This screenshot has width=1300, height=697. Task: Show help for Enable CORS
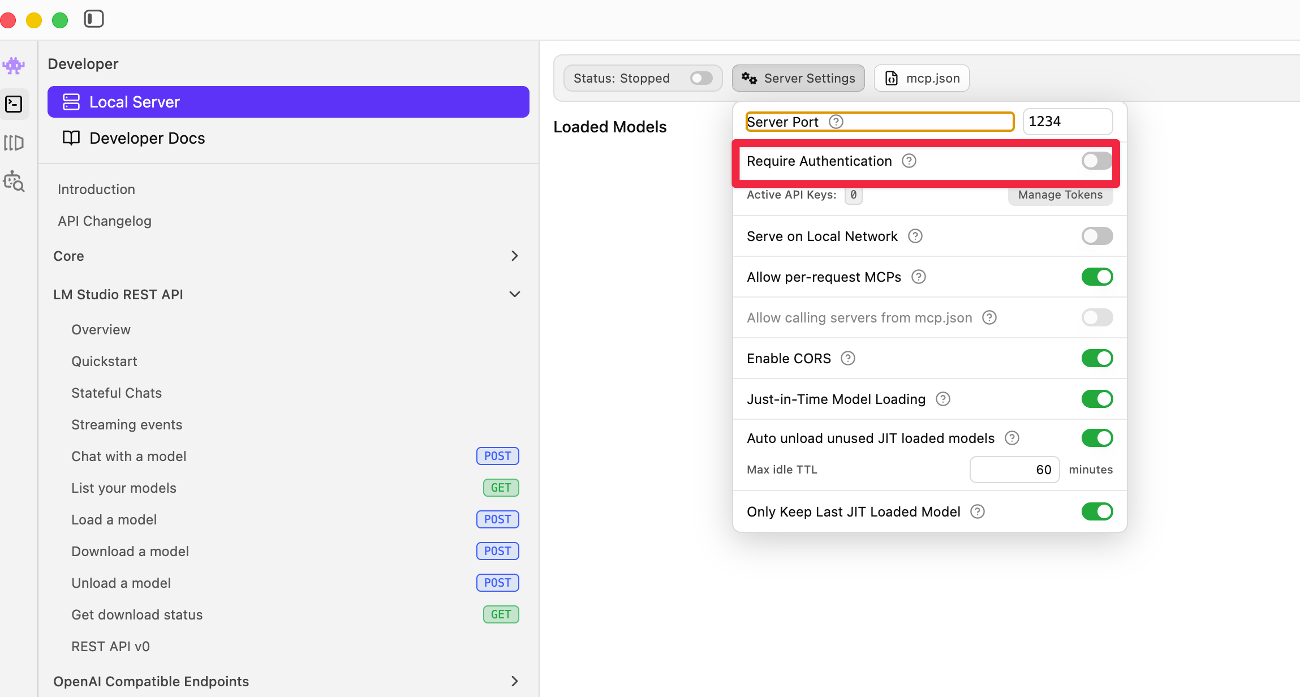(848, 358)
